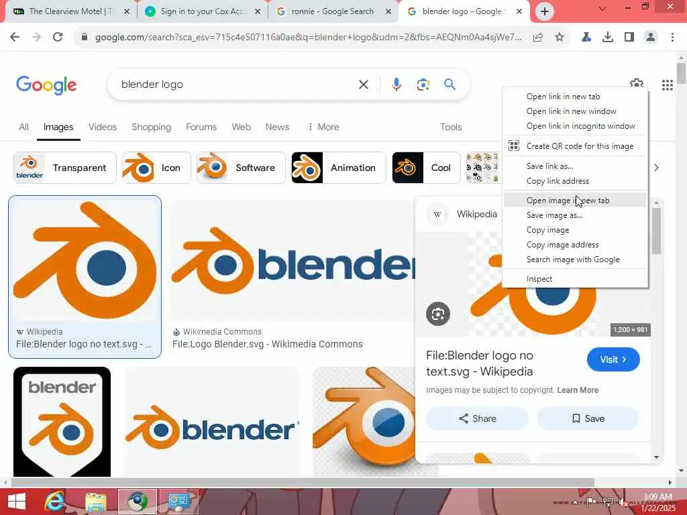Open Windows Start button

point(17,502)
